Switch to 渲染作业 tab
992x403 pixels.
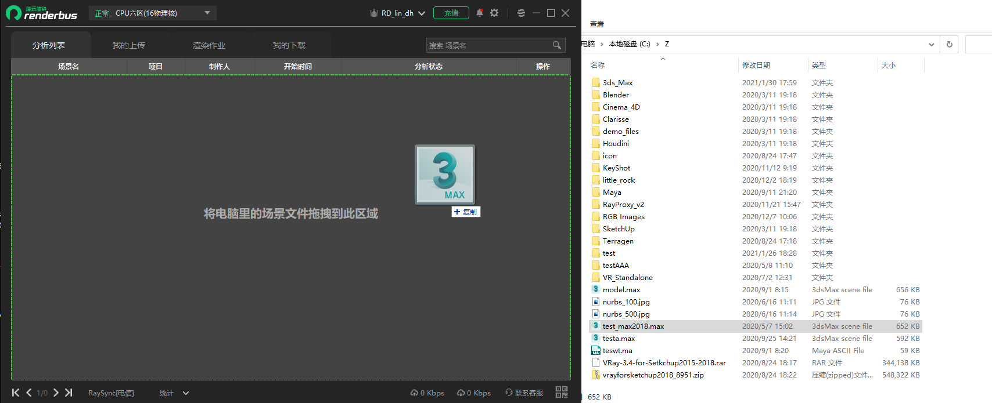tap(209, 45)
